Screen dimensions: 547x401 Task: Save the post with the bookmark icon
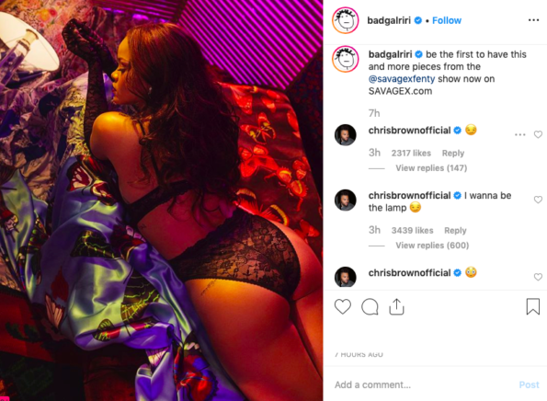coord(532,306)
